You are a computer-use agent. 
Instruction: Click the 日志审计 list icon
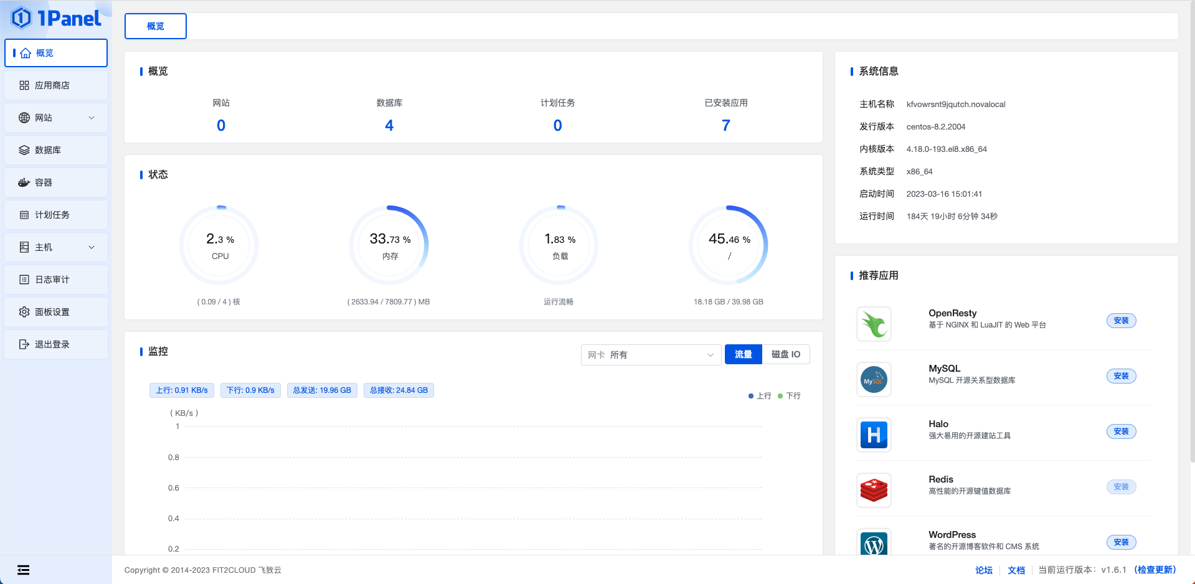click(24, 280)
